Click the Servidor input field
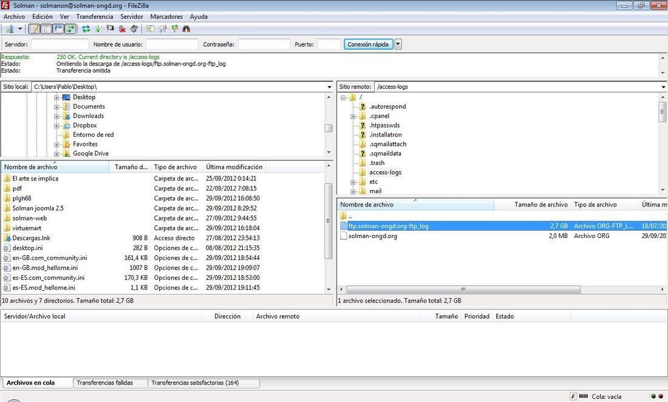The width and height of the screenshot is (668, 402). (60, 44)
